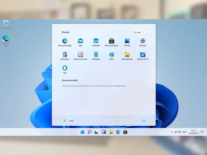The height and width of the screenshot is (155, 207).
Task: Open Microsoft Store on the taskbar
Action: pos(125,132)
